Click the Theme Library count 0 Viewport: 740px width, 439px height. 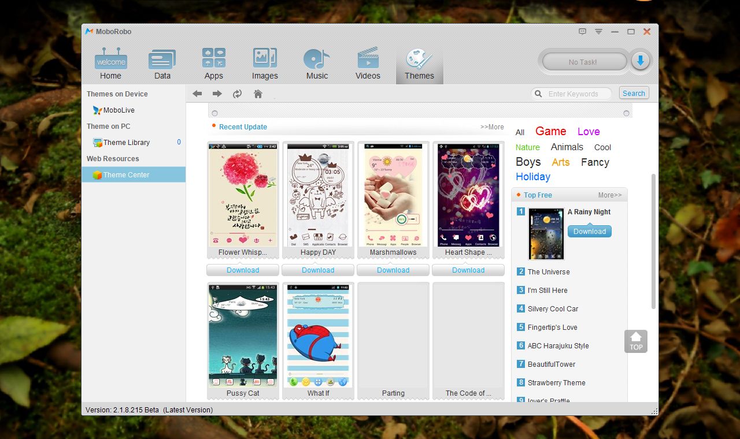pyautogui.click(x=179, y=142)
